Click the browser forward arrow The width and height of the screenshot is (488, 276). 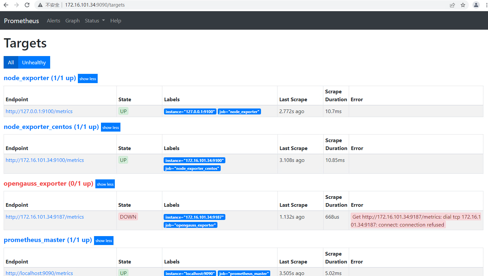point(16,5)
